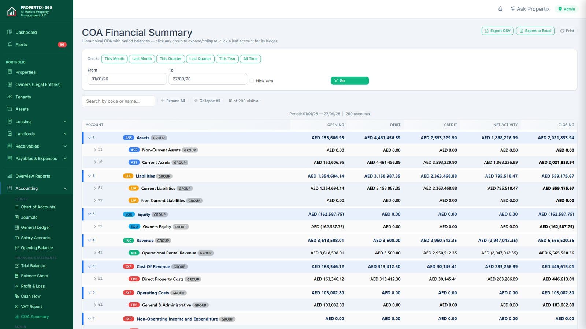The width and height of the screenshot is (586, 329).
Task: Tick the Hide zero checkbox
Action: point(252,81)
